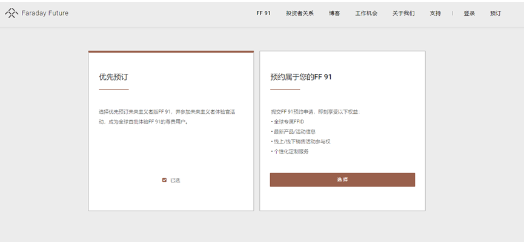Click the 登录 link
The image size is (524, 242).
coord(469,13)
